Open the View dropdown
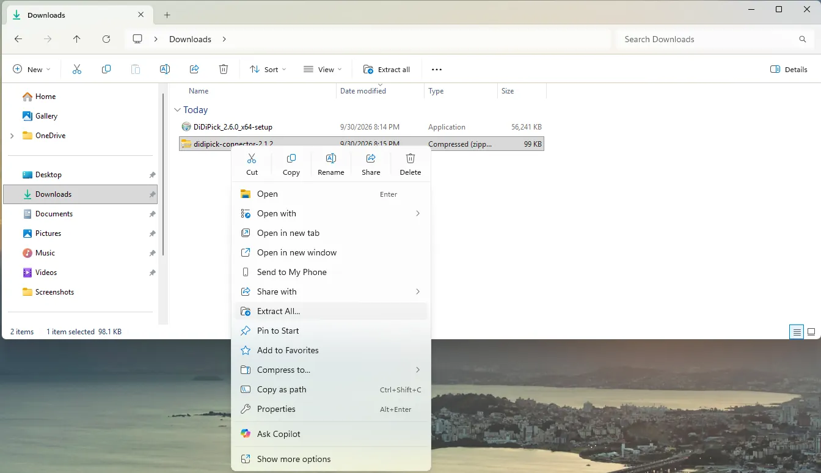Viewport: 821px width, 473px height. (x=323, y=69)
